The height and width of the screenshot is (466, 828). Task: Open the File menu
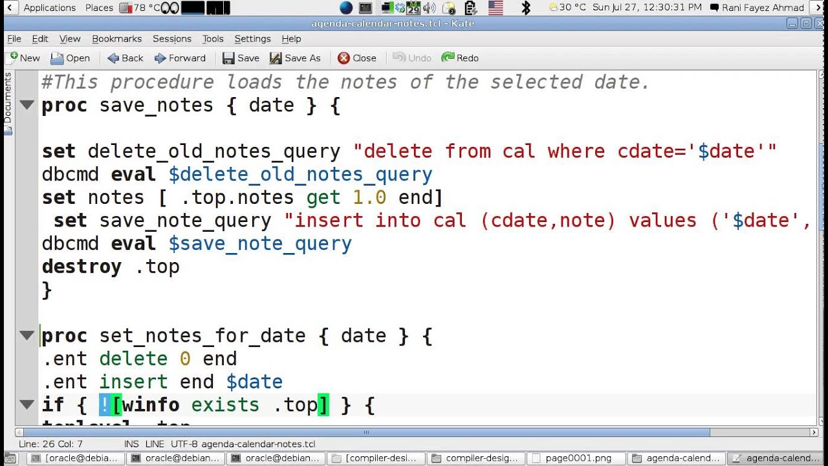pos(14,39)
